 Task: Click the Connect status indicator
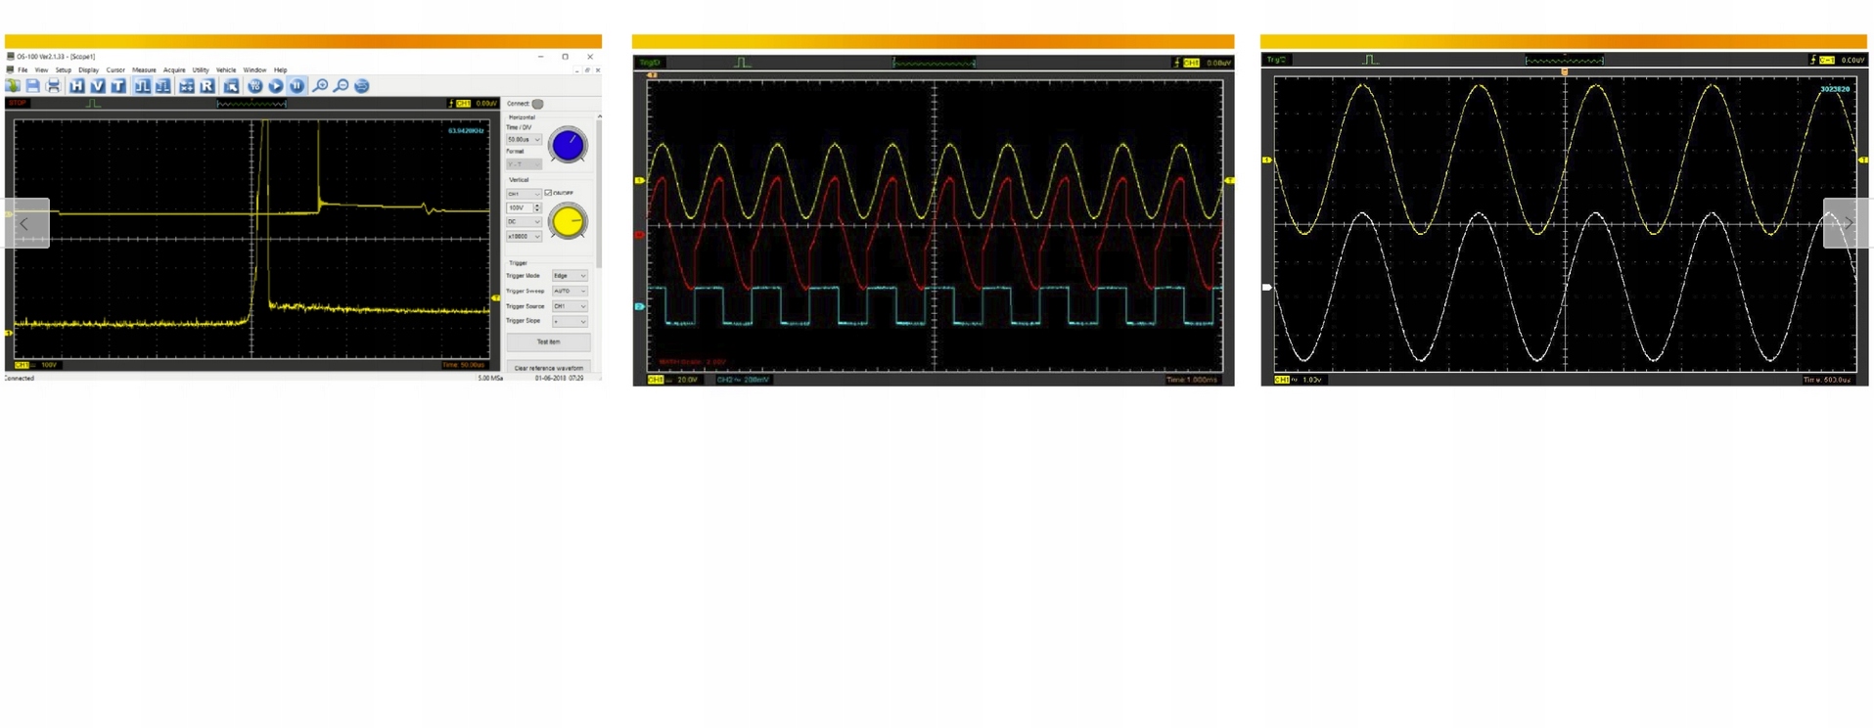[x=537, y=104]
